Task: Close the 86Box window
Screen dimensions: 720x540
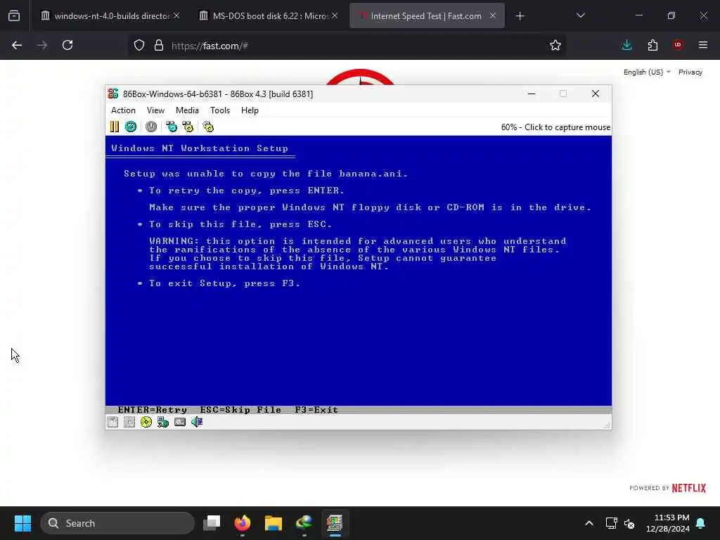Action: [596, 94]
